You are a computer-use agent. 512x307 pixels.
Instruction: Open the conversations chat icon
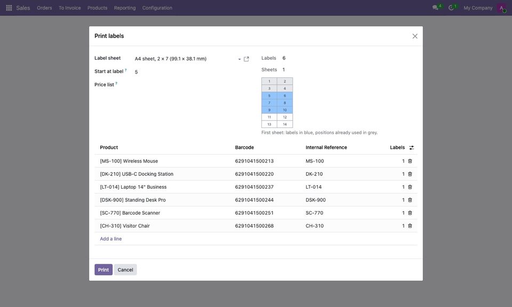tap(435, 7)
